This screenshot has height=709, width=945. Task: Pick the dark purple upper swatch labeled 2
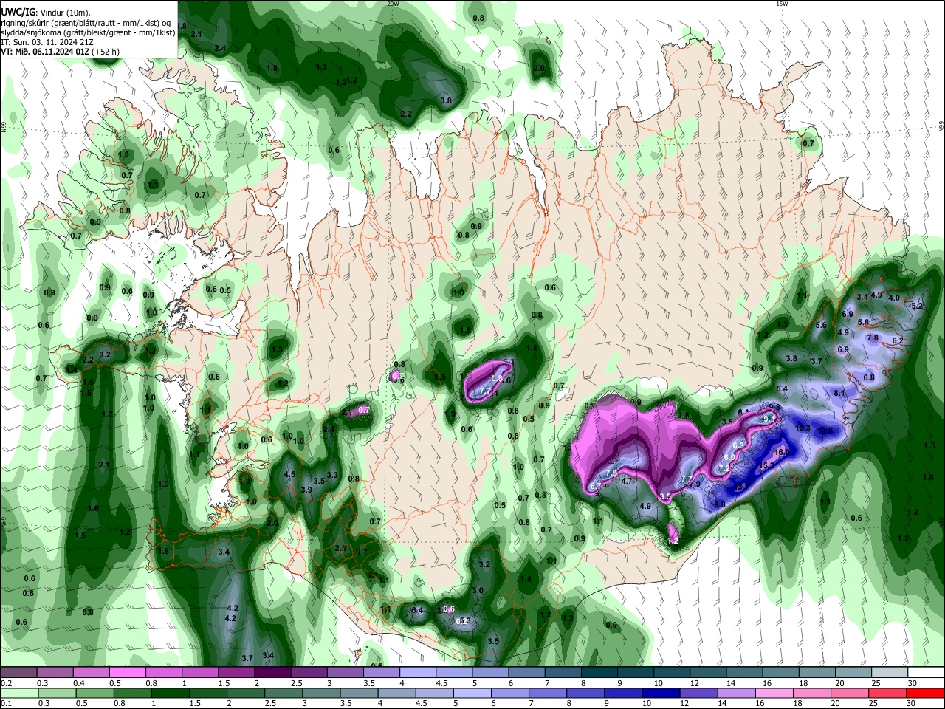coord(272,673)
